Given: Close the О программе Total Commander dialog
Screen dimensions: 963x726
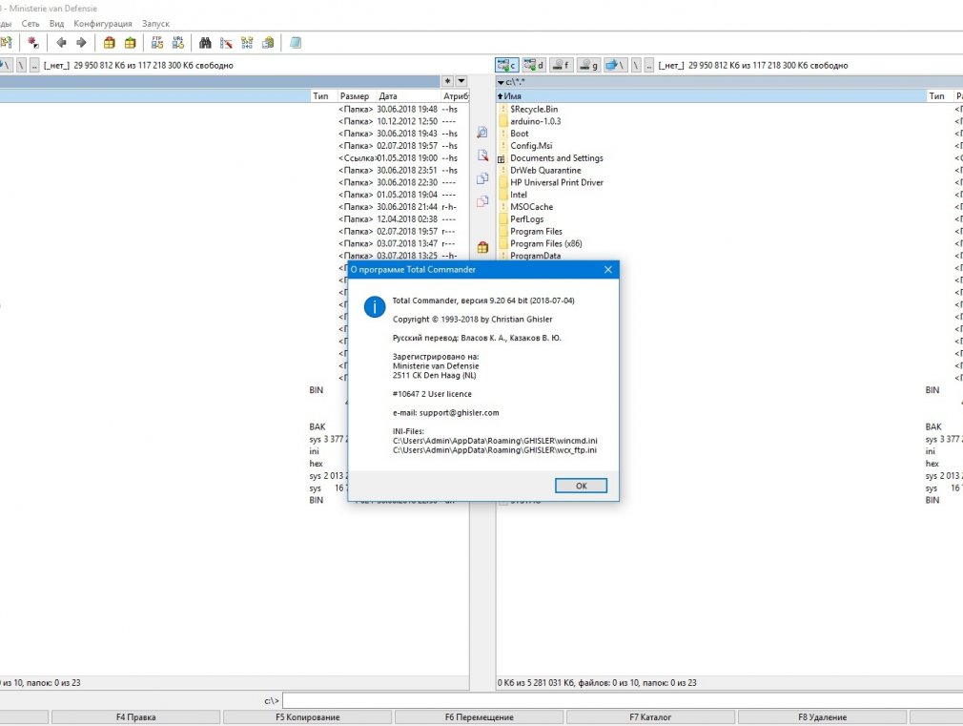Looking at the screenshot, I should (x=608, y=269).
